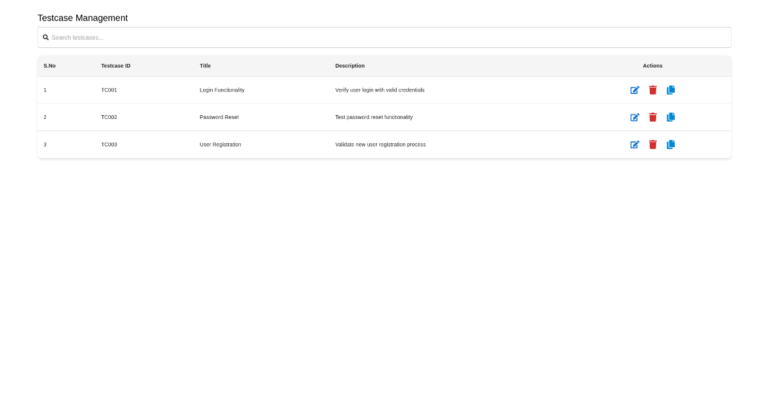This screenshot has width=769, height=403.
Task: Clone the Password Reset testcase
Action: (x=670, y=117)
